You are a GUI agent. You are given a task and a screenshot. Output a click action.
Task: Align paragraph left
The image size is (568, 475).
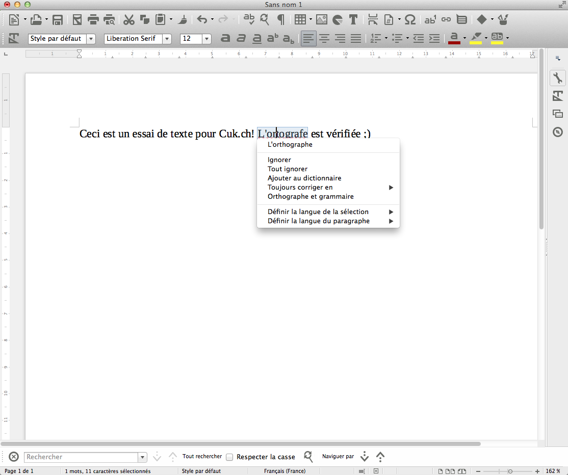point(308,38)
